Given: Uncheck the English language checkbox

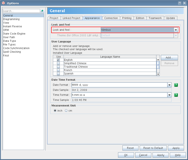Looking at the screenshot, I should [58, 60].
